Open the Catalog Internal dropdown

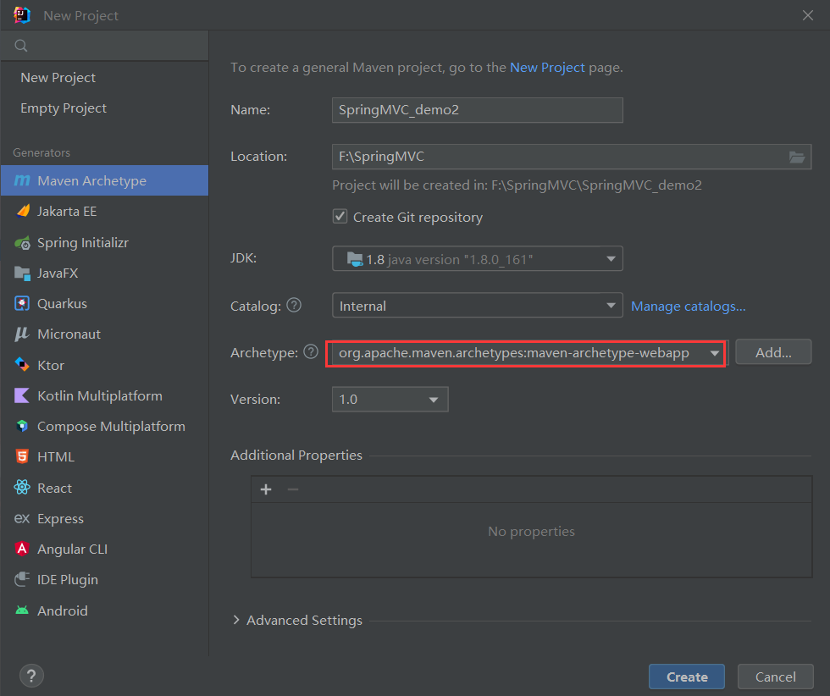tap(477, 306)
